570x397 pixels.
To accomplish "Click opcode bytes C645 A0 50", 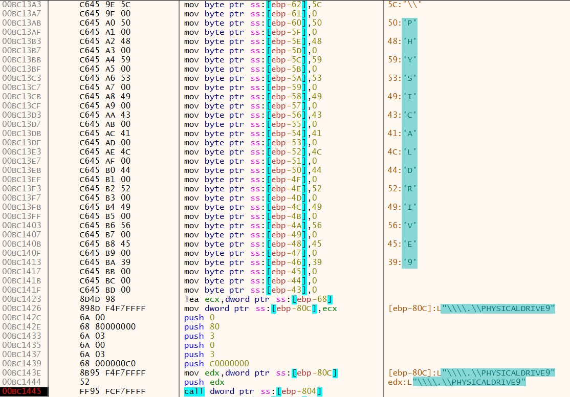I will click(x=105, y=23).
